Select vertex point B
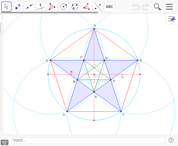 pyautogui.click(x=138, y=60)
